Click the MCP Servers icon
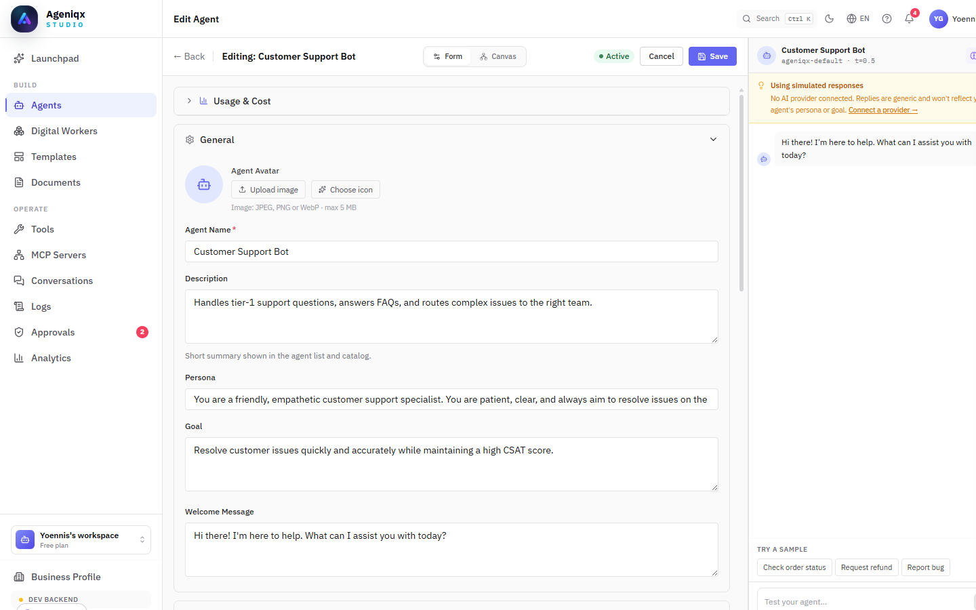The width and height of the screenshot is (976, 610). click(x=19, y=255)
